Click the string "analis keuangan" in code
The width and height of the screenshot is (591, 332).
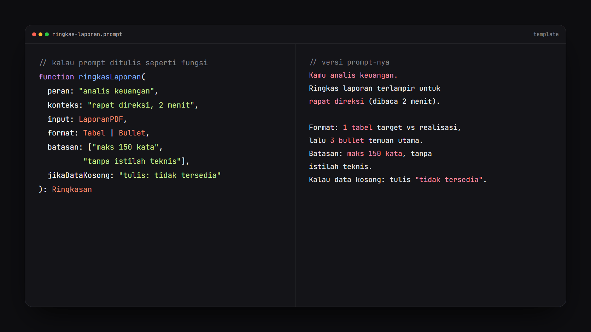tap(117, 91)
